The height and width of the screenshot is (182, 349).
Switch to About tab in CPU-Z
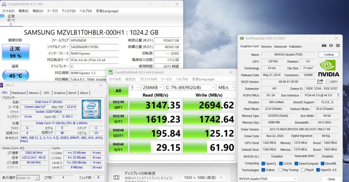click(84, 93)
